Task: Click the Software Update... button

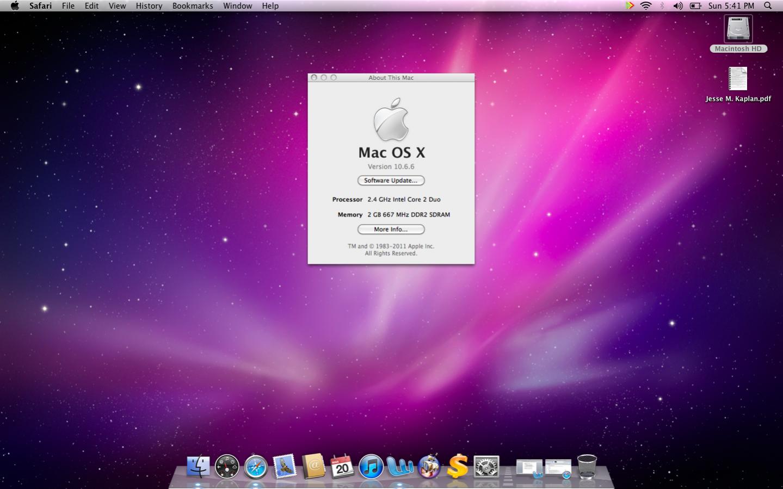Action: pos(391,181)
